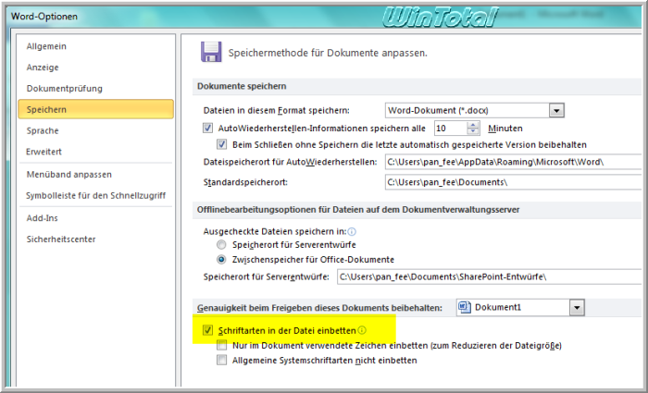Toggle Beim Schließen ohne Speichern checkbox
Image resolution: width=648 pixels, height=393 pixels.
coord(221,144)
